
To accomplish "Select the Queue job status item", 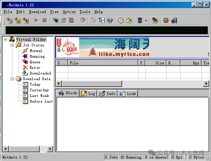I will click(35, 62).
